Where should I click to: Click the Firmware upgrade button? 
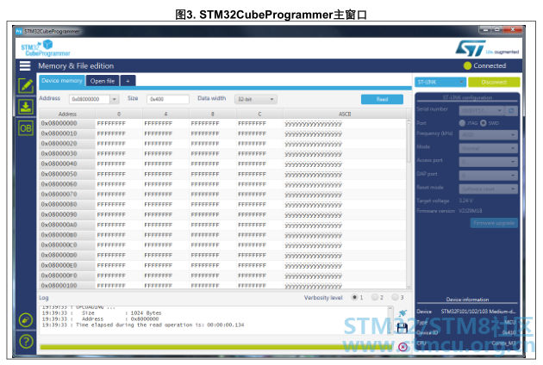tap(494, 223)
